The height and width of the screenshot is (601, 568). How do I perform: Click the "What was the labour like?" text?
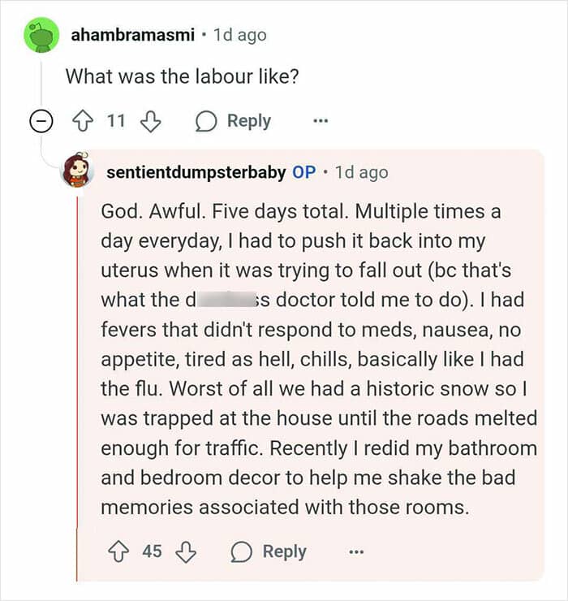(x=168, y=77)
